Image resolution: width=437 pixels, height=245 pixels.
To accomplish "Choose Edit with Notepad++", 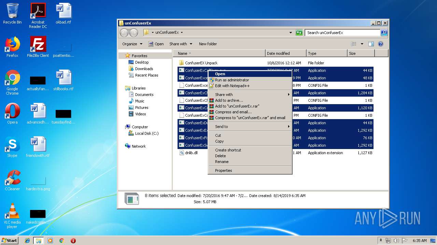I will click(250, 86).
